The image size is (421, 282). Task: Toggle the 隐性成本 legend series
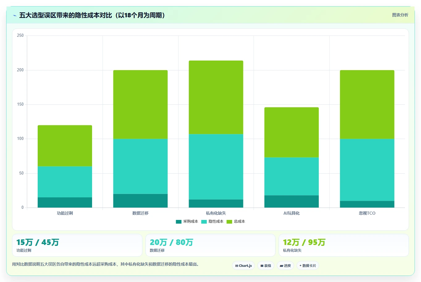(x=212, y=221)
